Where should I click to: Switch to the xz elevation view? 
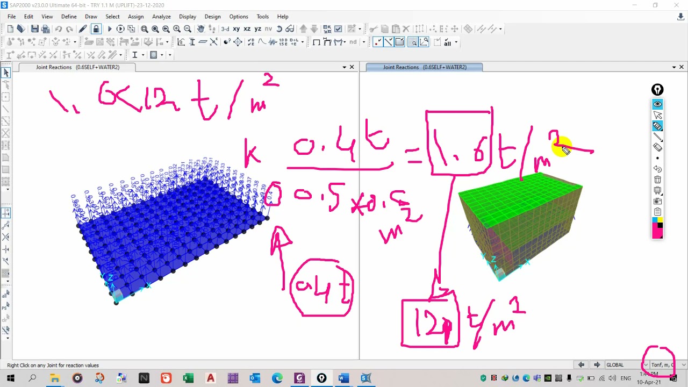tap(247, 28)
